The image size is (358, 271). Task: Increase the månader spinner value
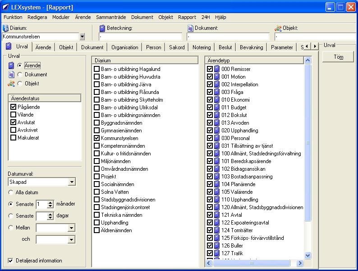50,202
